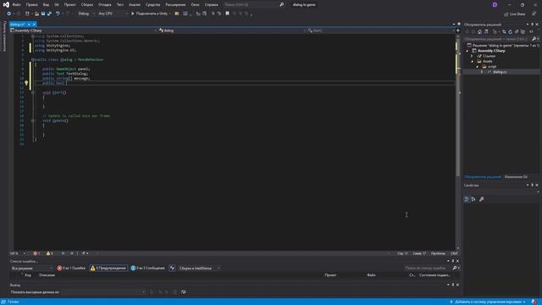Switch to the Git Changes tab
This screenshot has width=542, height=305.
[516, 177]
